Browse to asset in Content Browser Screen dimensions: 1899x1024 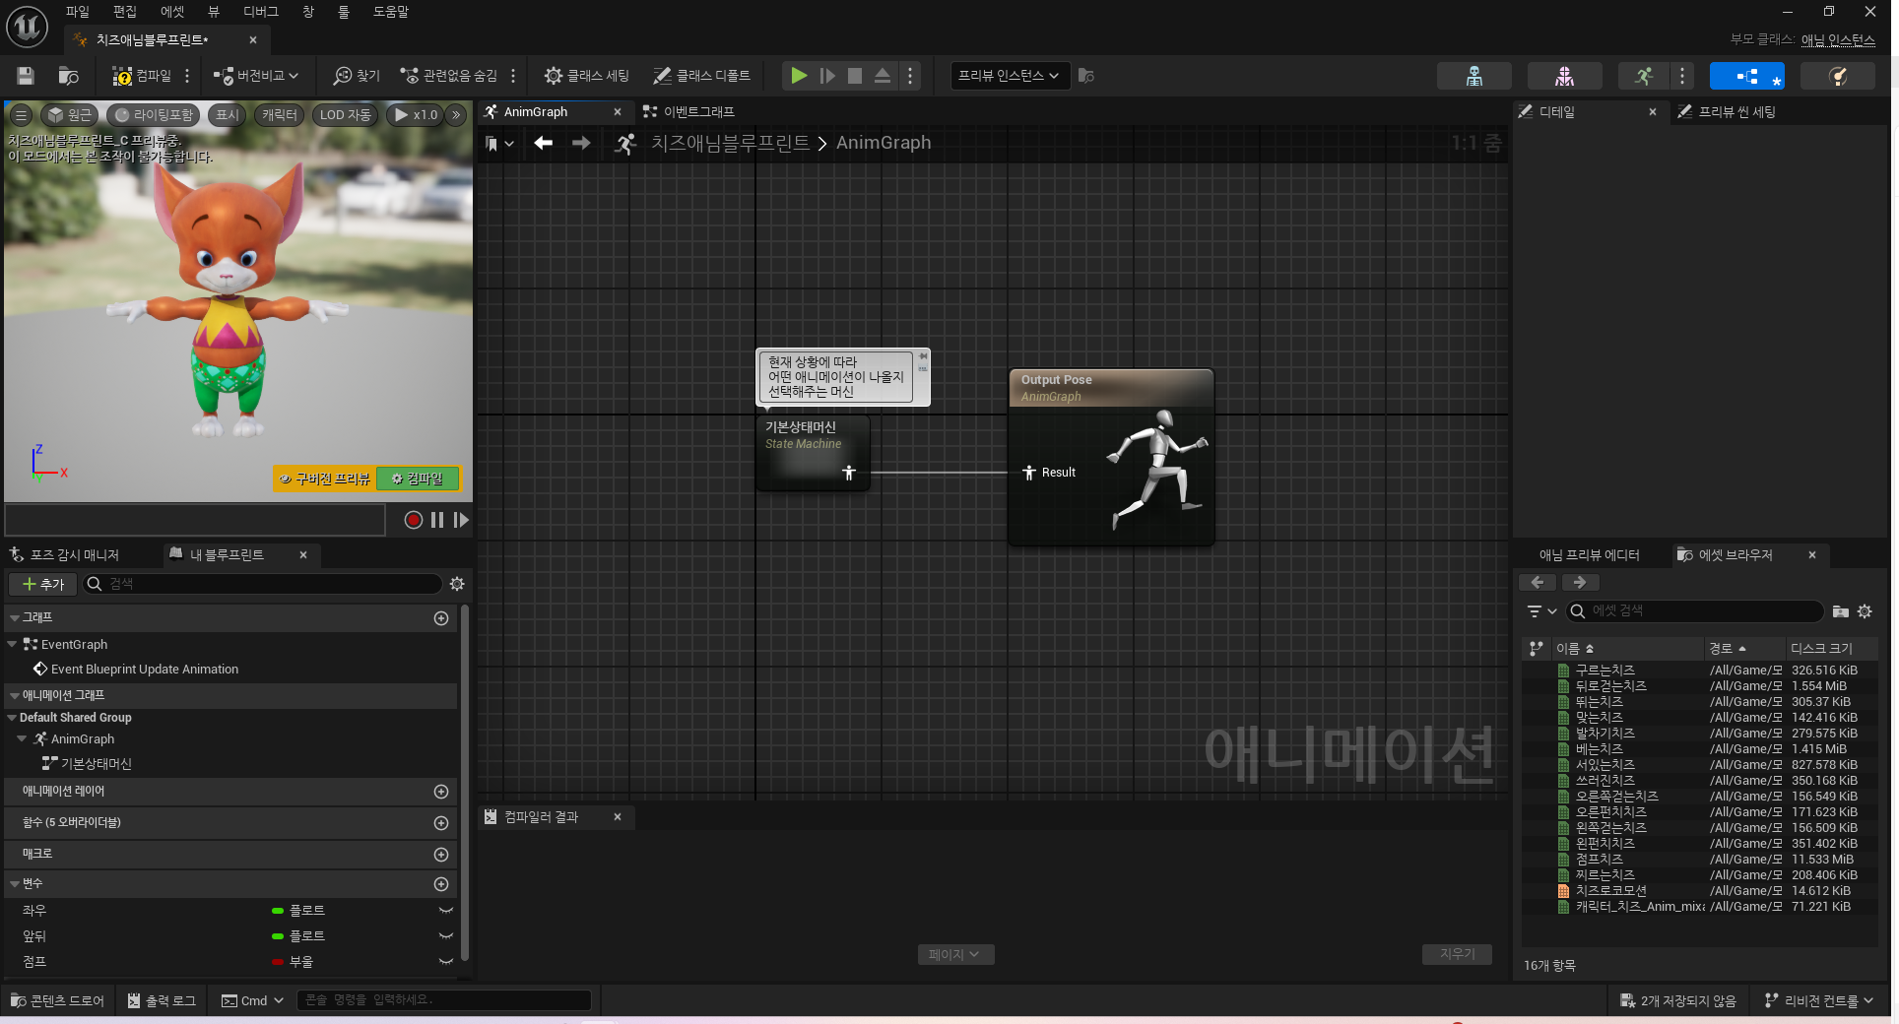68,76
